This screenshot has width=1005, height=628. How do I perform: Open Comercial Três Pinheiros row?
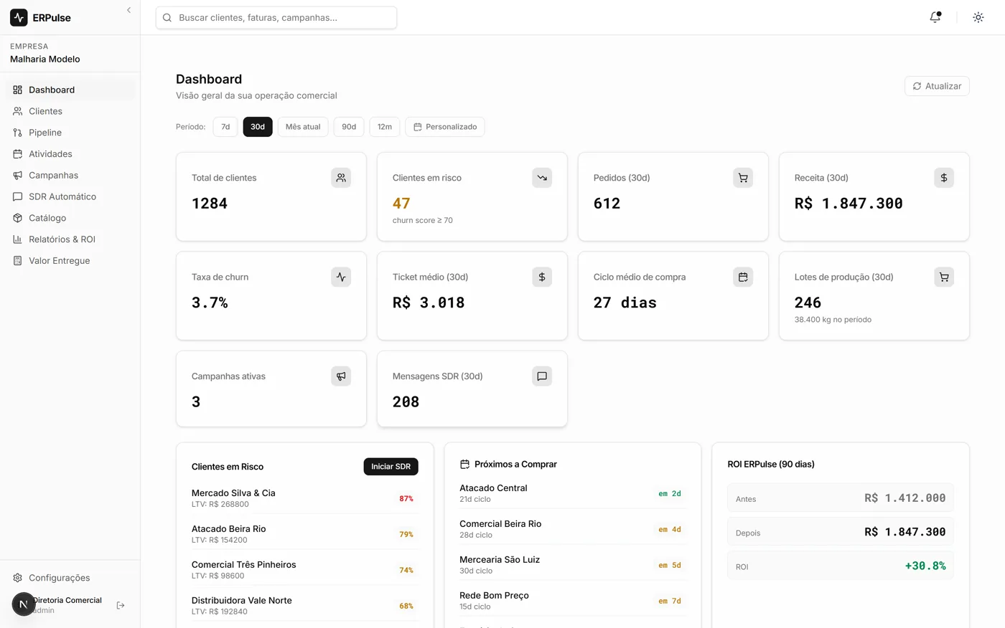305,570
